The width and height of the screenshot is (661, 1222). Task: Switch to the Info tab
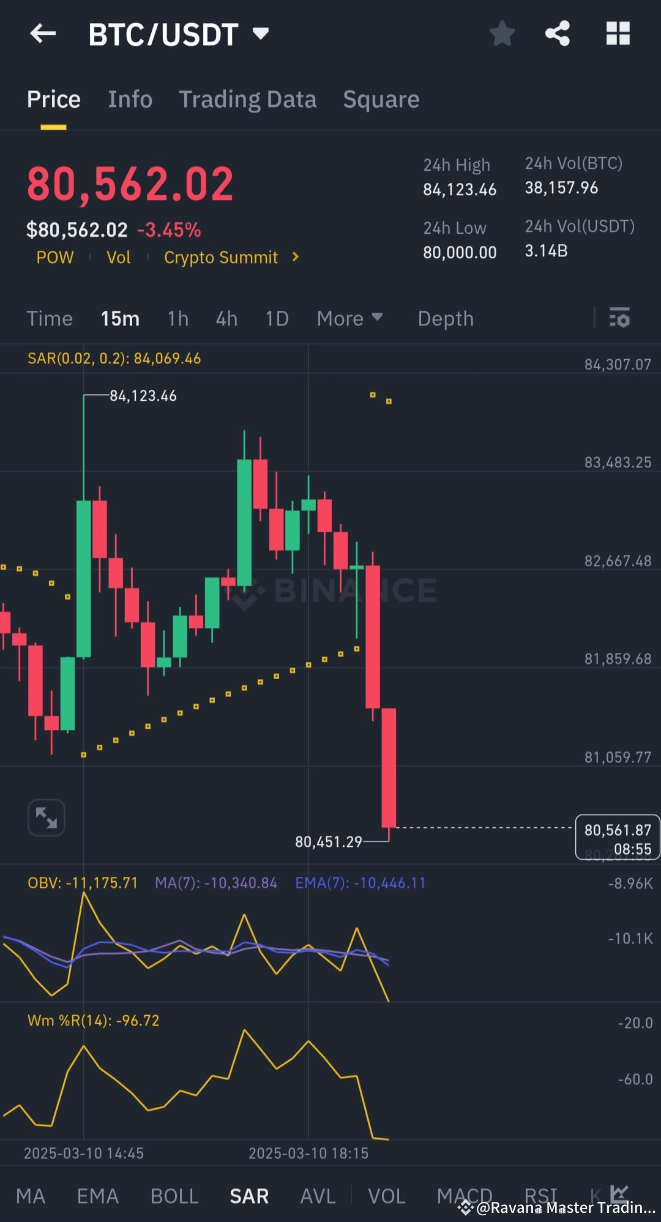pos(130,99)
